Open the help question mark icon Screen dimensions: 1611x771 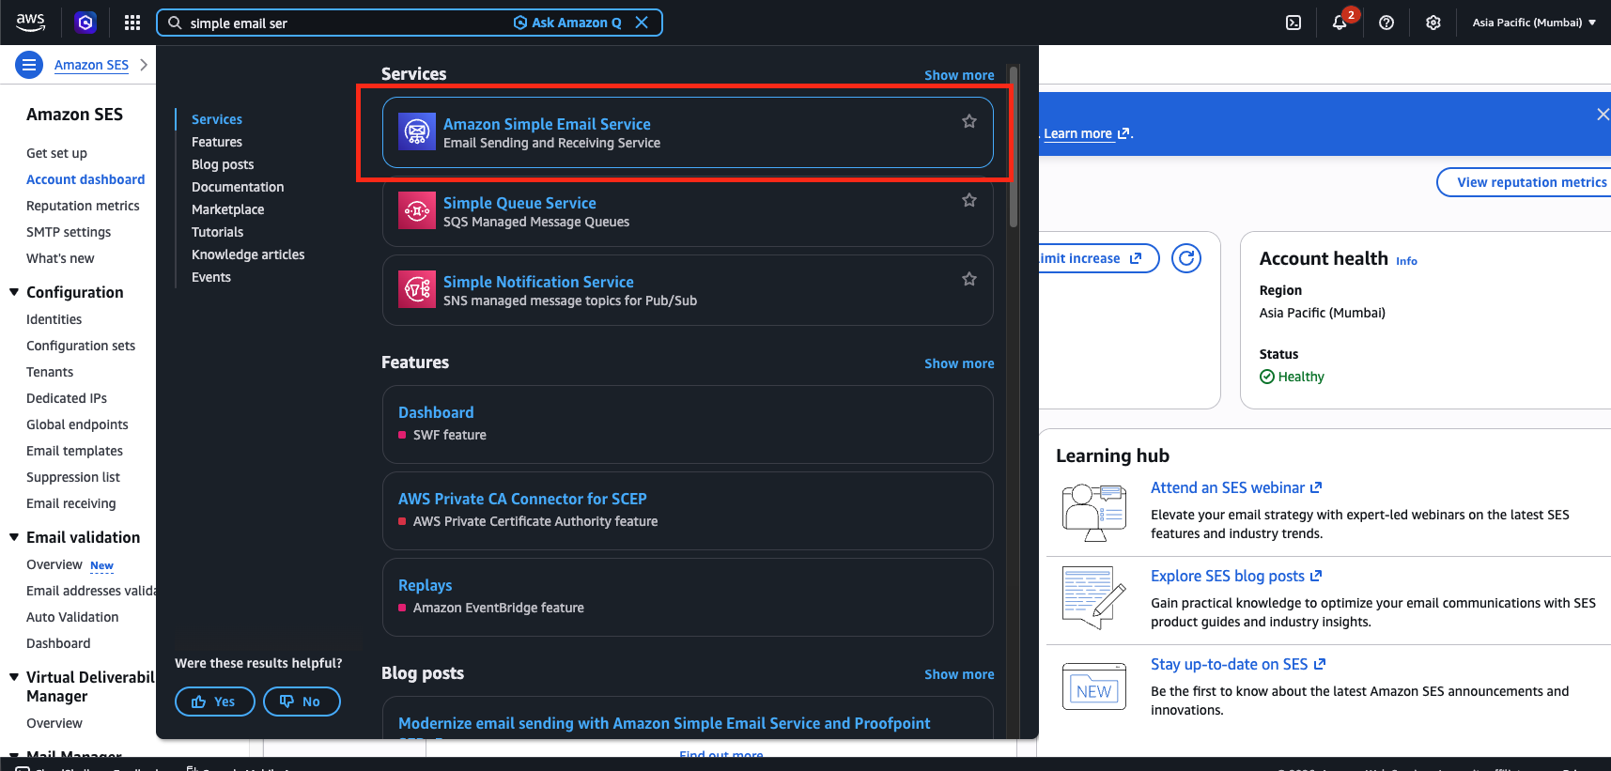[x=1386, y=23]
